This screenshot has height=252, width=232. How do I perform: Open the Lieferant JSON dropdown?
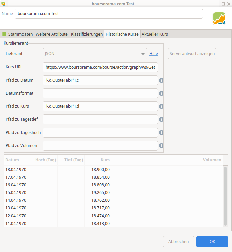click(95, 54)
